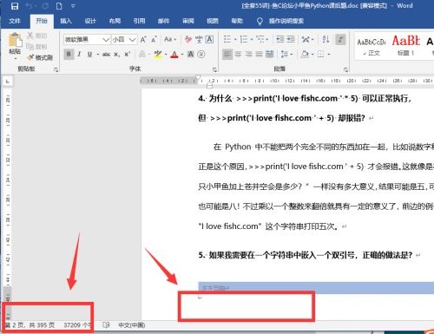434x334 pixels.
Task: Open the 剪贴板 group dialog launcher
Action: [56, 69]
